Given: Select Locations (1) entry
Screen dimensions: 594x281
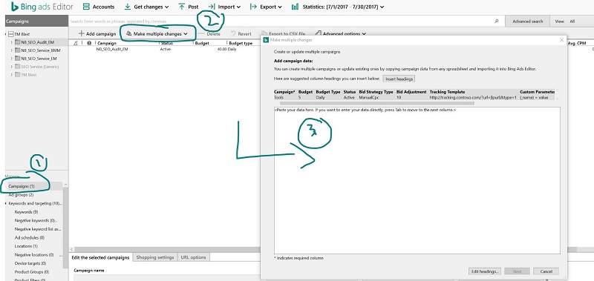Looking at the screenshot, I should (x=26, y=246).
